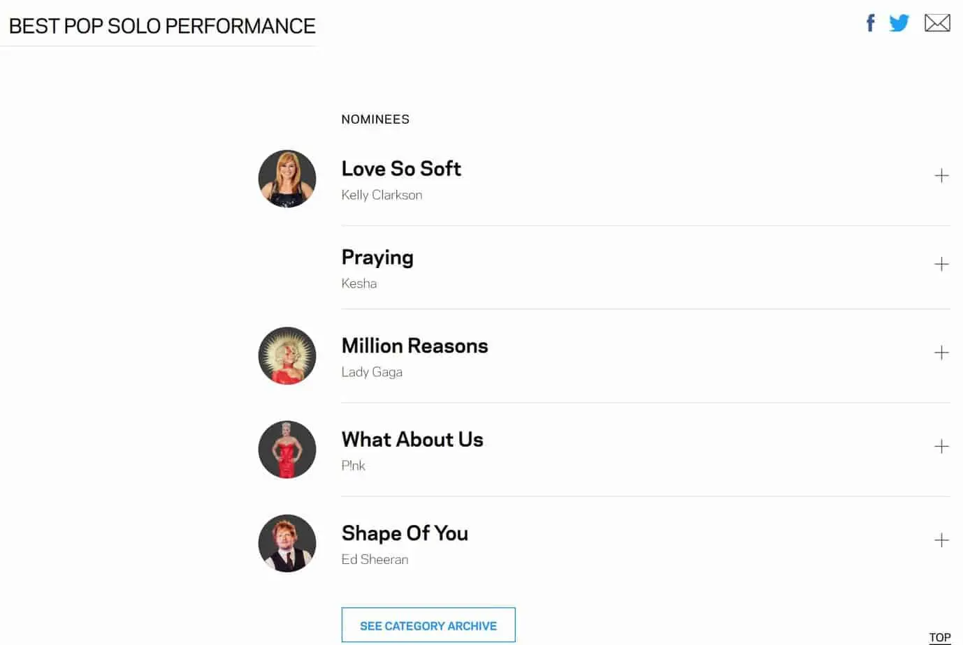963x645 pixels.
Task: Expand the Praying nominee row
Action: pyautogui.click(x=941, y=265)
